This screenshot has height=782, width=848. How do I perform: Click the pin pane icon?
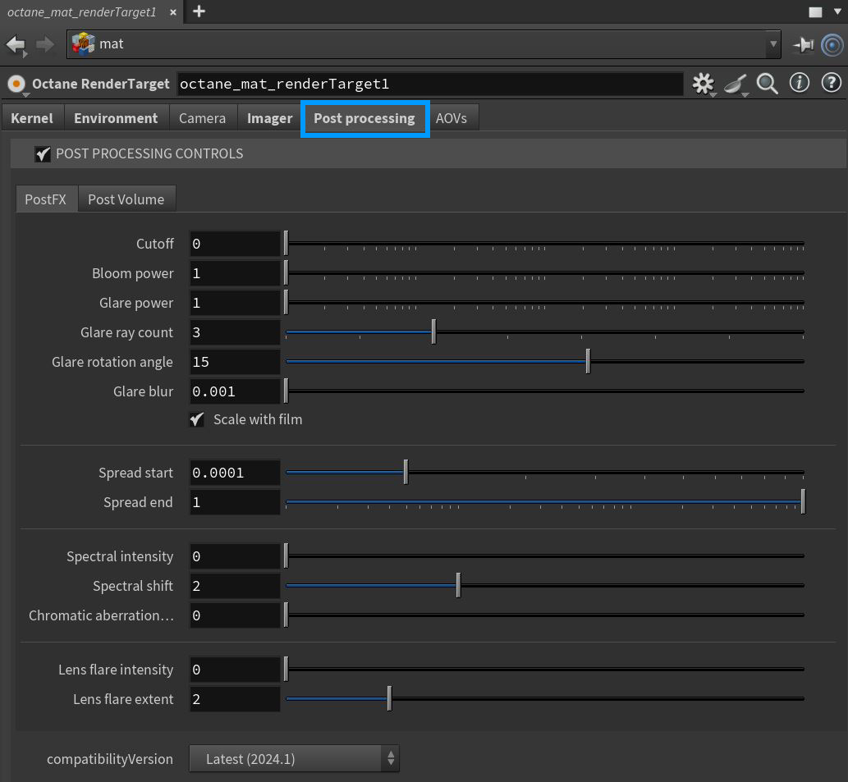pyautogui.click(x=803, y=44)
